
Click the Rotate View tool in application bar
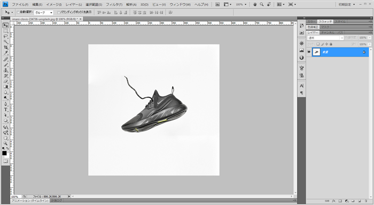(269, 4)
